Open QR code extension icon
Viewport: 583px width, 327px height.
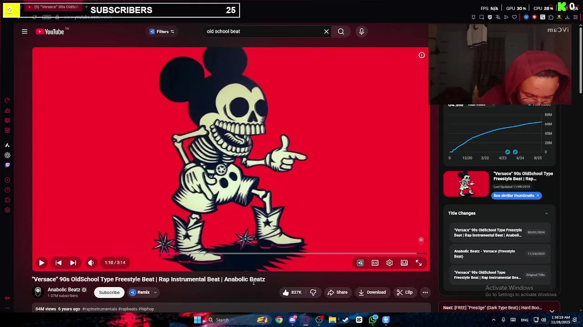[x=542, y=17]
